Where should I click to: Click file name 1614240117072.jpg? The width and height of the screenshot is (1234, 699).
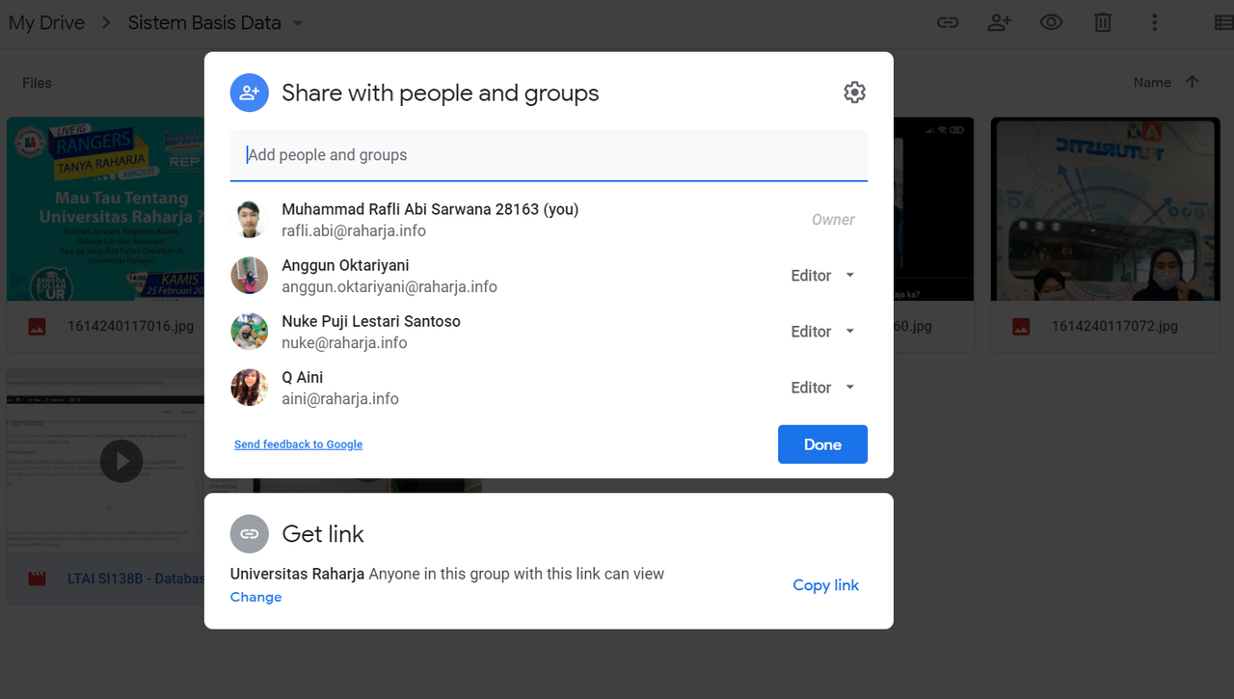coord(1114,326)
